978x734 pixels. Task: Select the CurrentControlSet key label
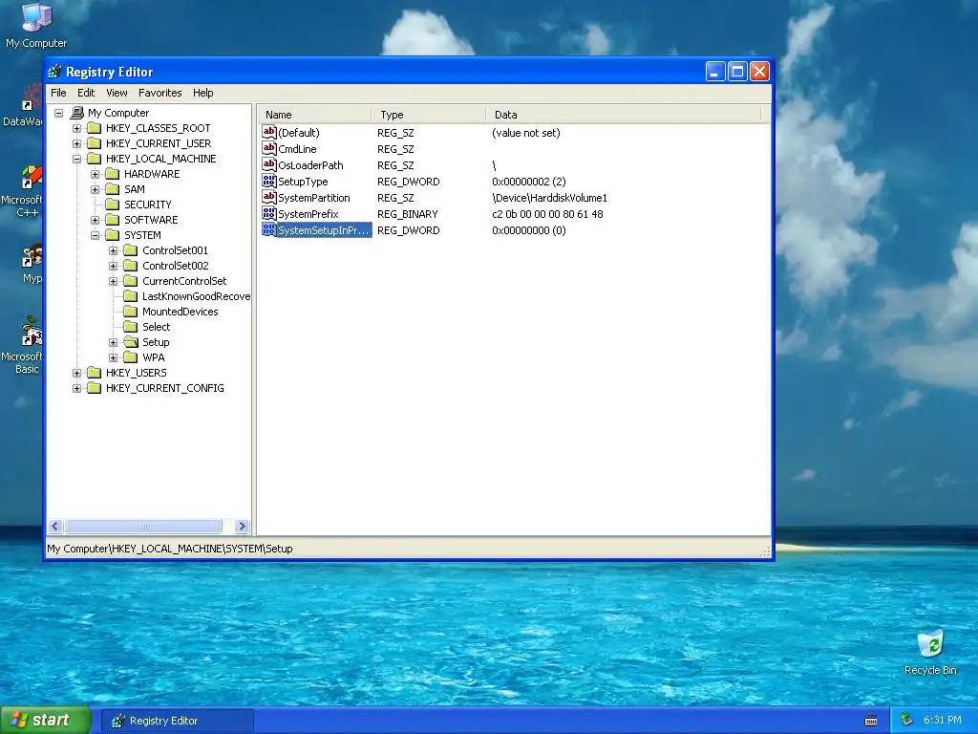[184, 281]
